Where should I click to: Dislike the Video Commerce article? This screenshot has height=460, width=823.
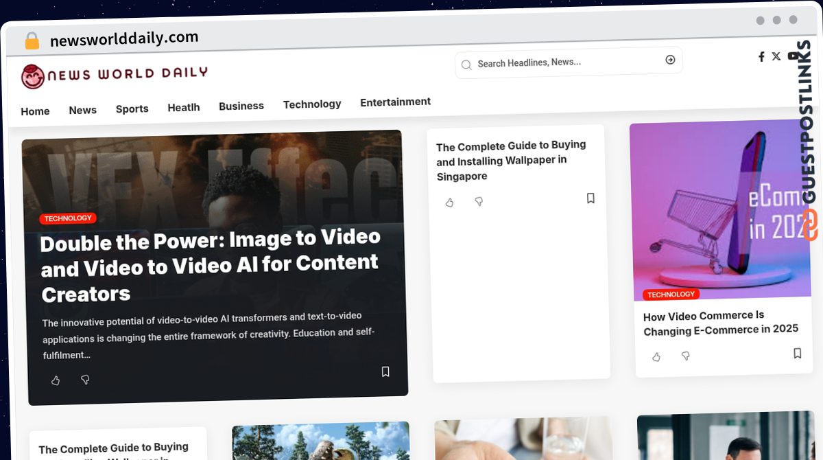click(685, 356)
